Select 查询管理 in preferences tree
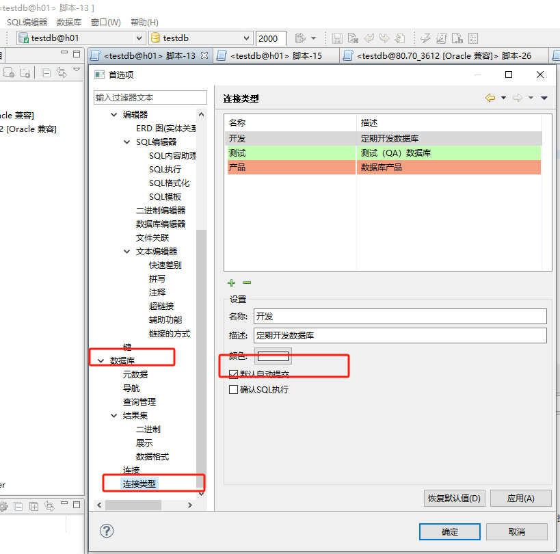Image resolution: width=560 pixels, height=554 pixels. [139, 402]
